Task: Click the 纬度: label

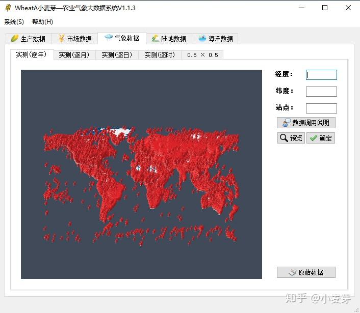Action: click(284, 91)
